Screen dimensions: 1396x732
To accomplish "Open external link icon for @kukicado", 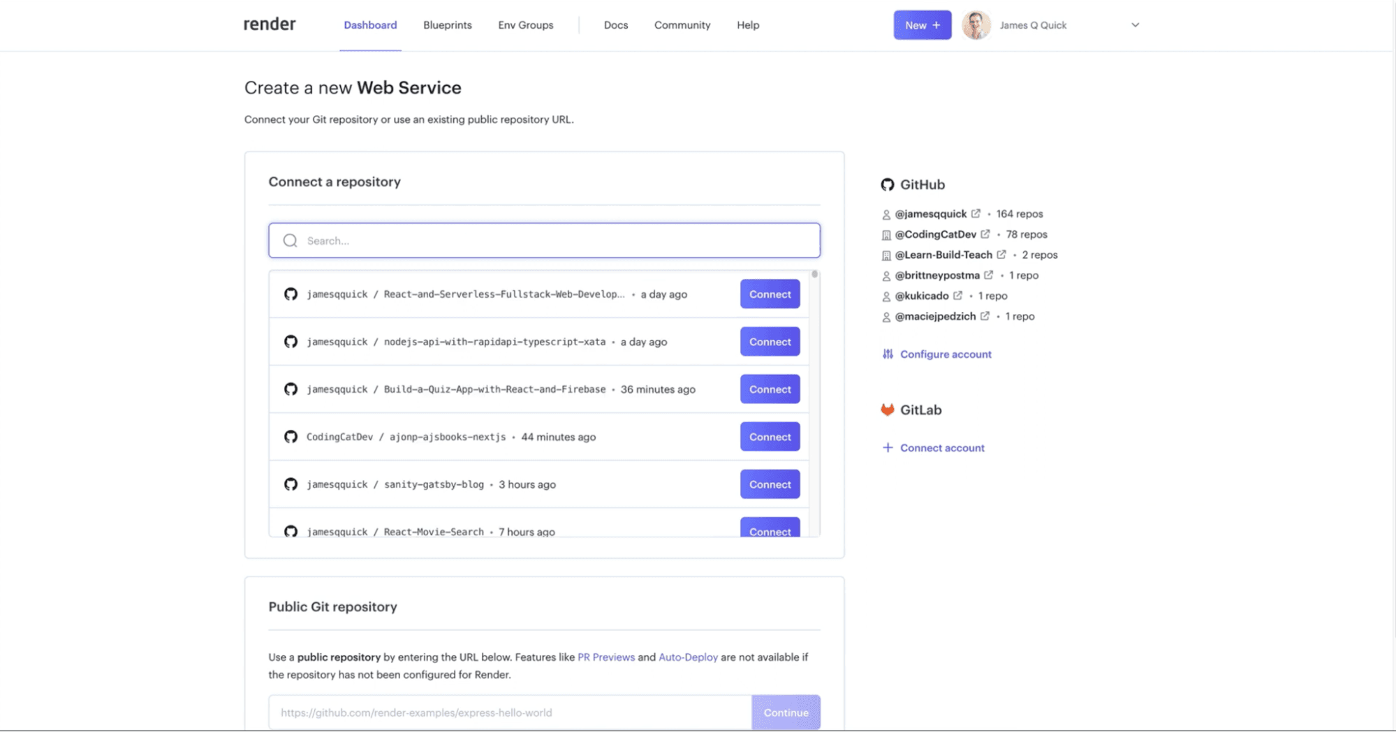I will point(958,295).
